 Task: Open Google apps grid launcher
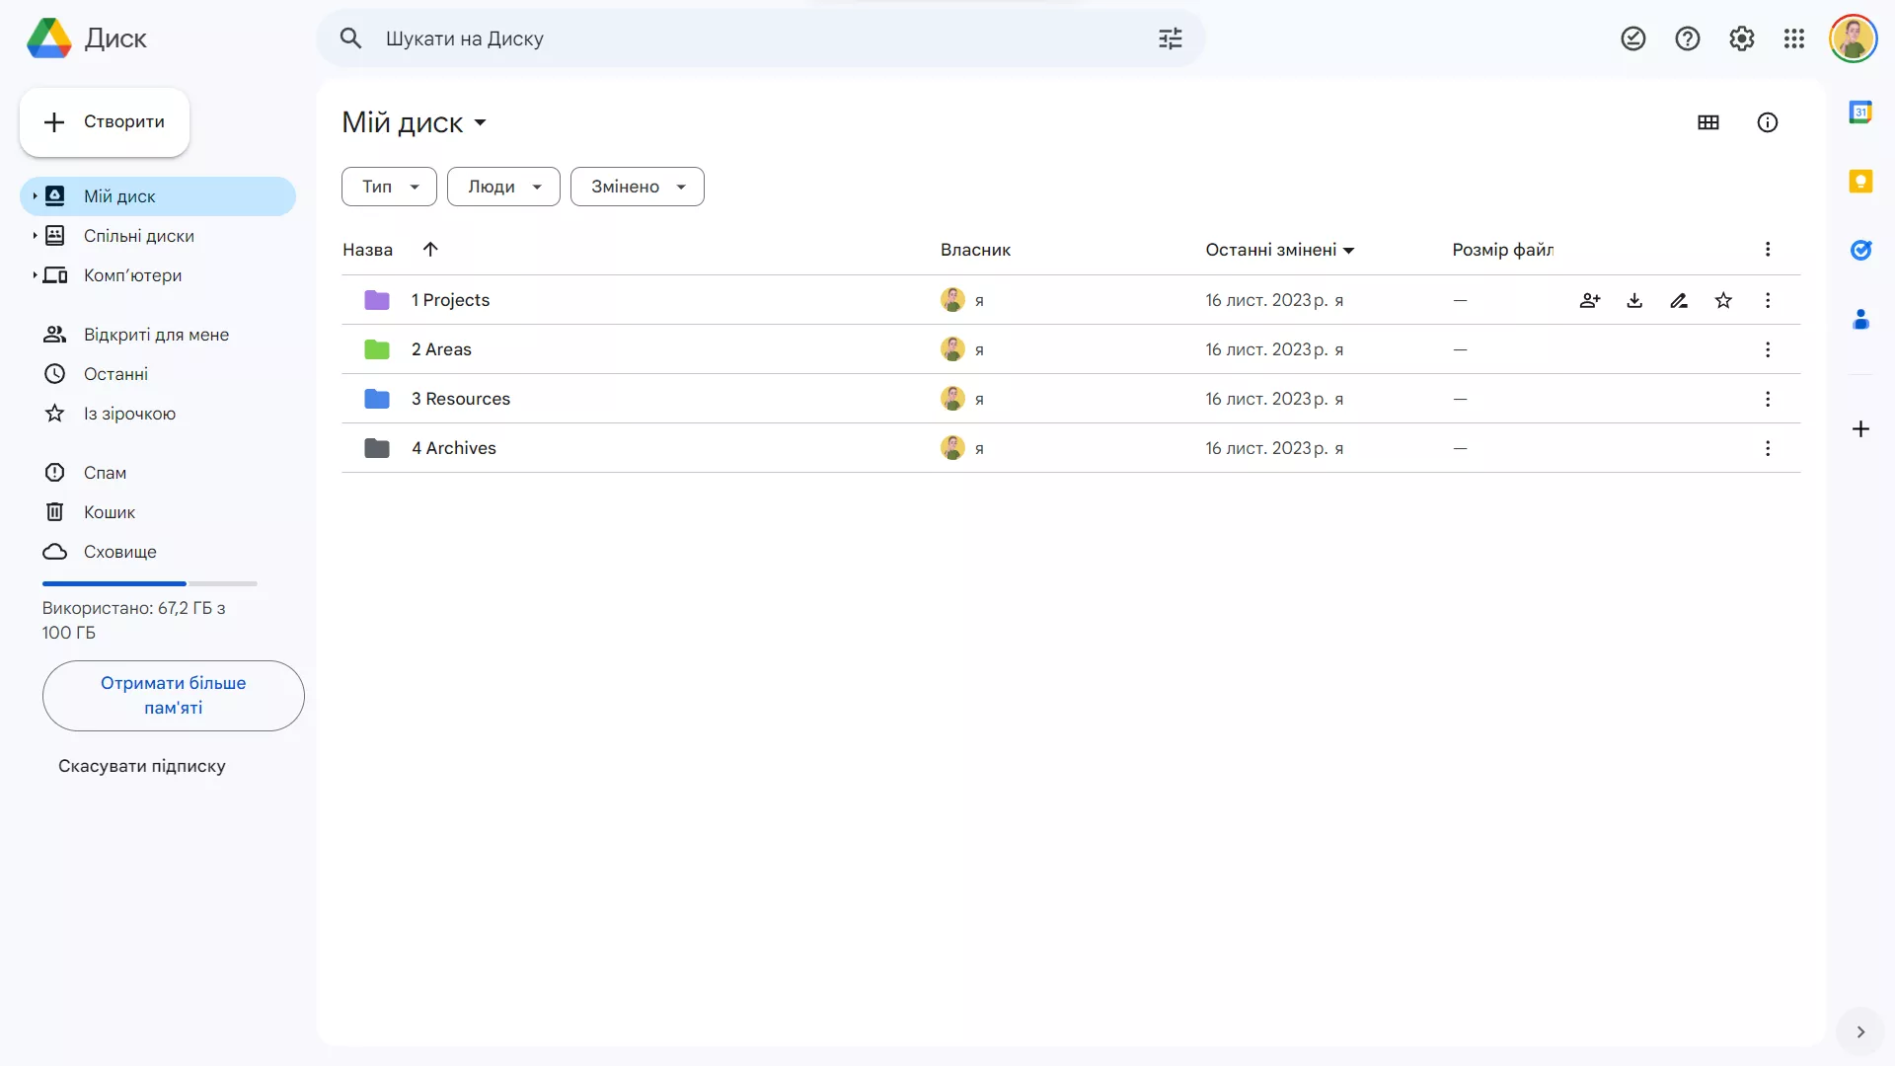point(1794,38)
